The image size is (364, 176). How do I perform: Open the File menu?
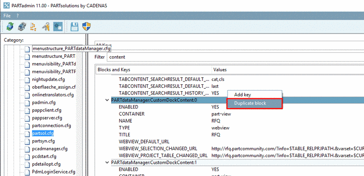coord(7,16)
